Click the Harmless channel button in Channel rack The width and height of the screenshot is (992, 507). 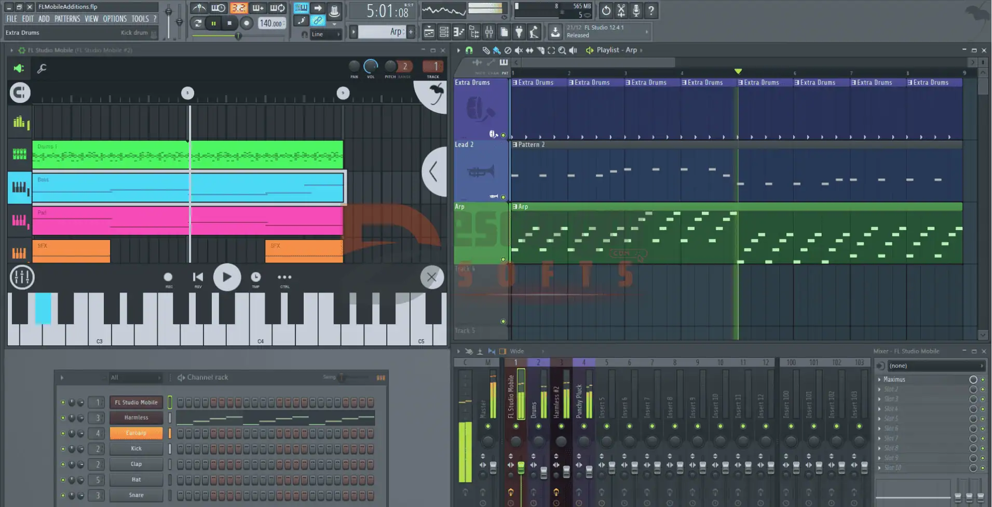pos(136,418)
